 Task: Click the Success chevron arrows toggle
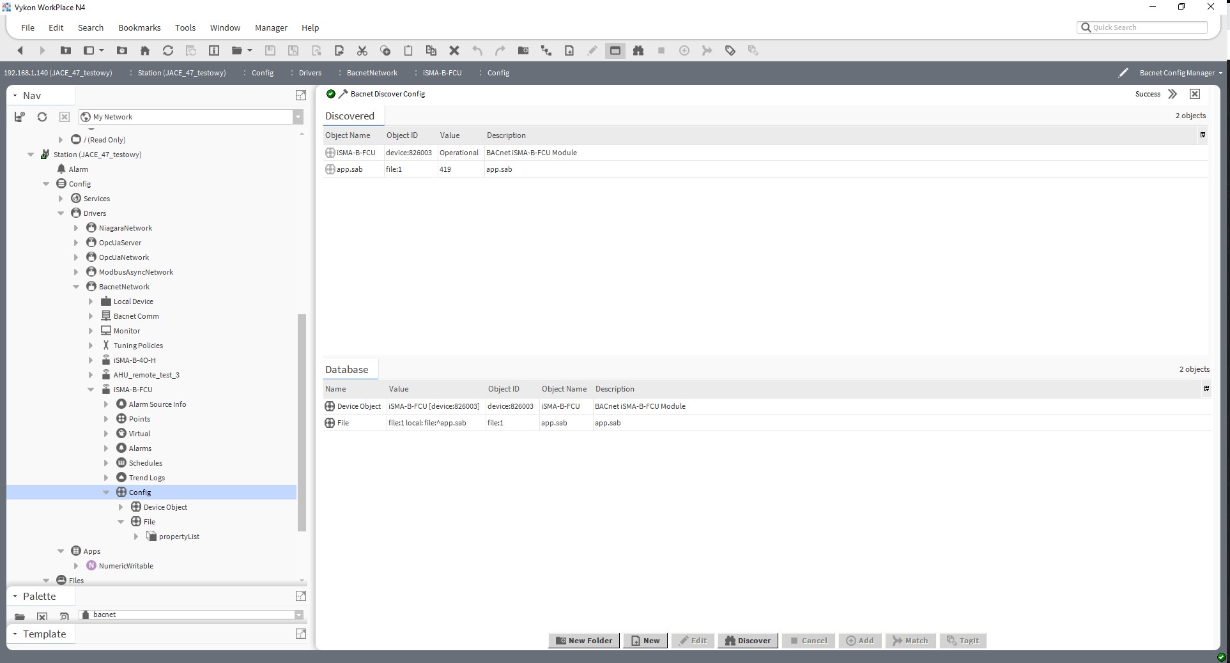coord(1172,94)
